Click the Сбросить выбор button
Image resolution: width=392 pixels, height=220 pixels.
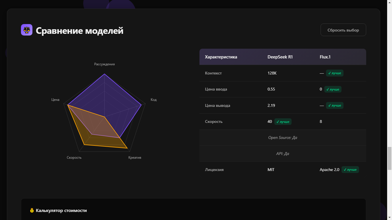click(343, 30)
